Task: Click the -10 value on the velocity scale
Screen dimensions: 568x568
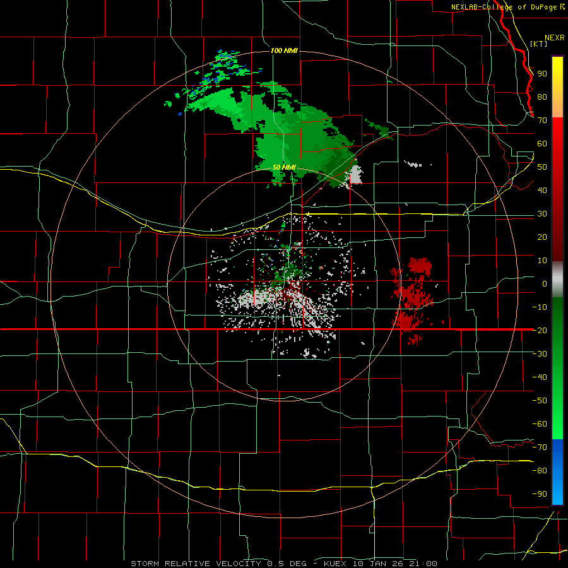Action: point(540,307)
